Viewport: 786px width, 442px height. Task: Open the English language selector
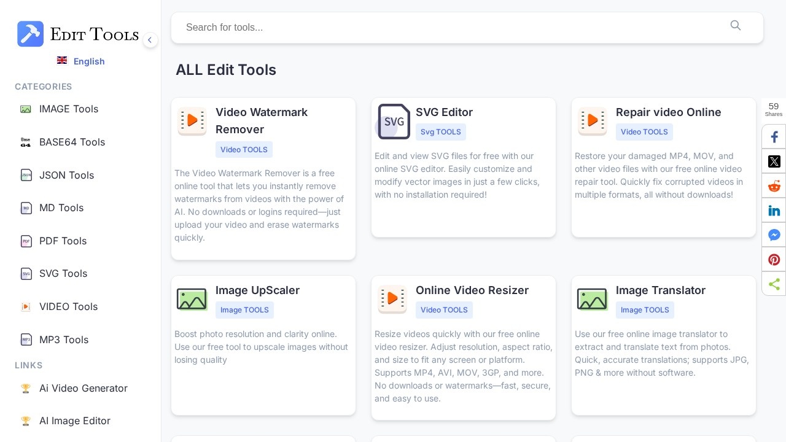(x=81, y=61)
